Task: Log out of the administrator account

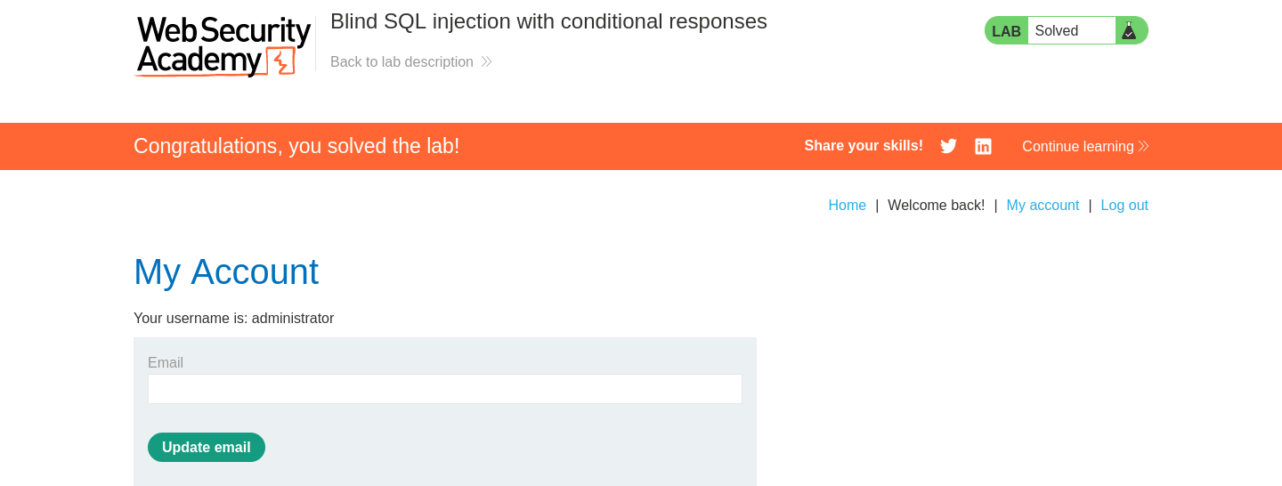Action: click(x=1124, y=205)
